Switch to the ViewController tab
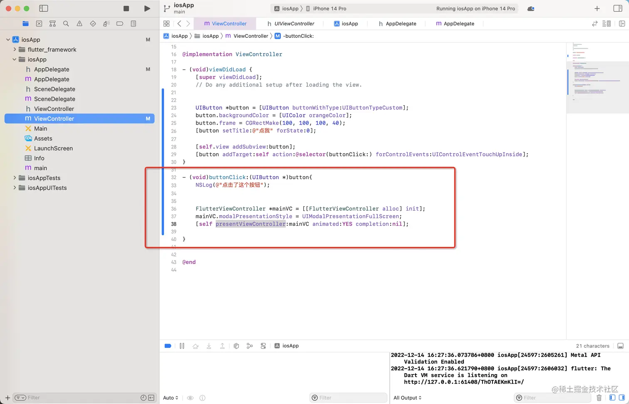This screenshot has width=629, height=404. point(225,24)
